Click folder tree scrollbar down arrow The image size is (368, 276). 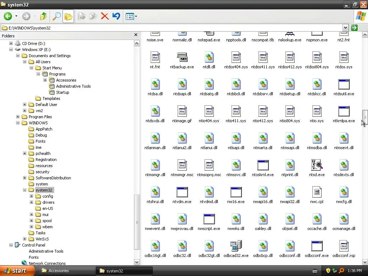tap(137, 262)
